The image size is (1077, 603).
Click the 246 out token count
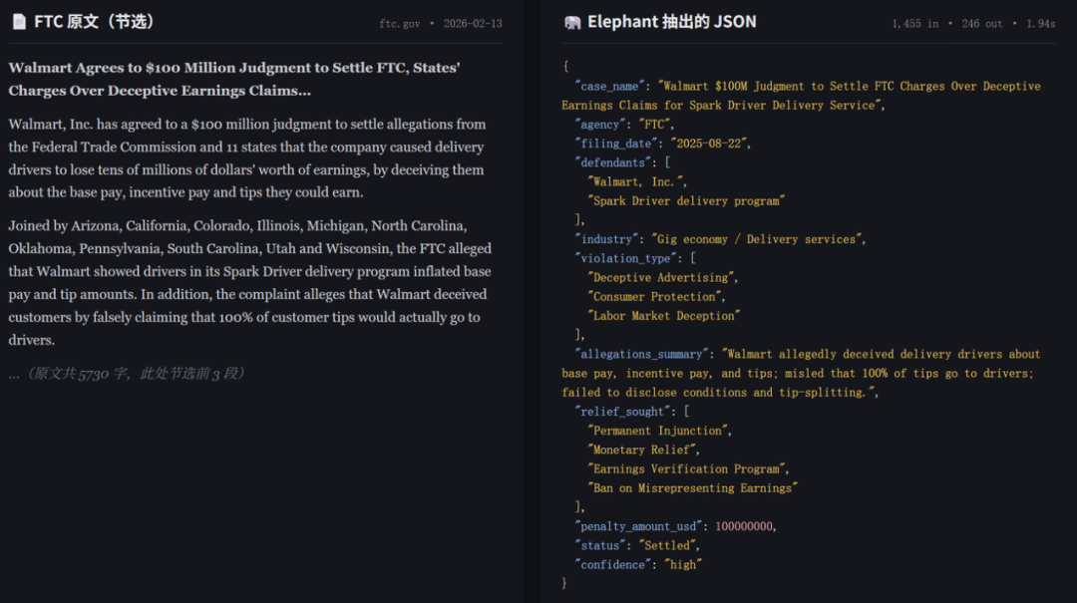coord(982,24)
